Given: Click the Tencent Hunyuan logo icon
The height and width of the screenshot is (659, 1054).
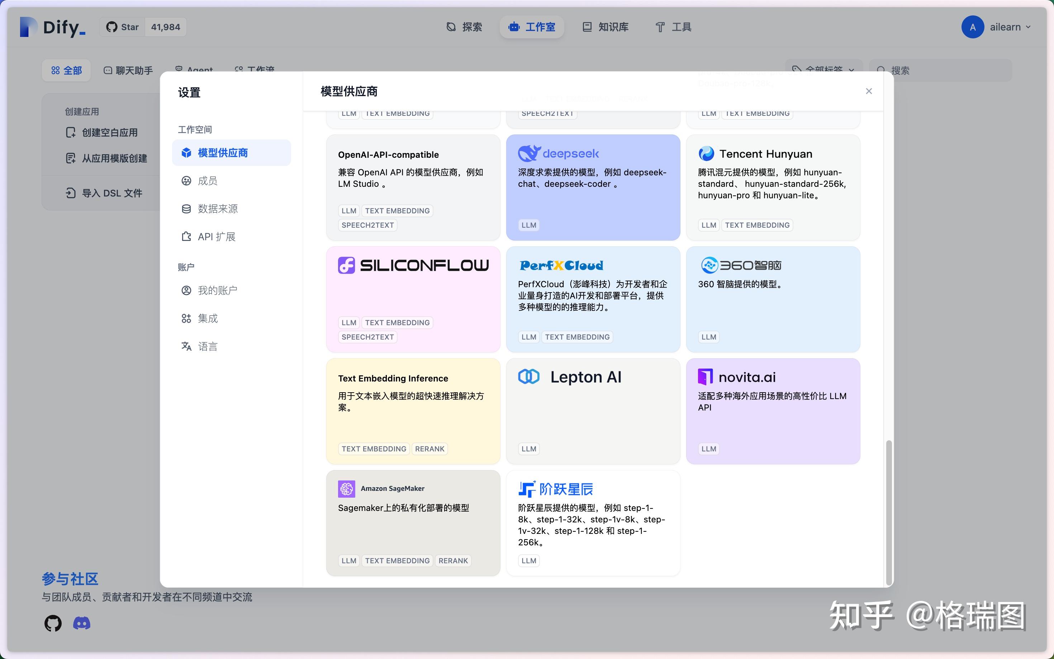Looking at the screenshot, I should tap(706, 153).
